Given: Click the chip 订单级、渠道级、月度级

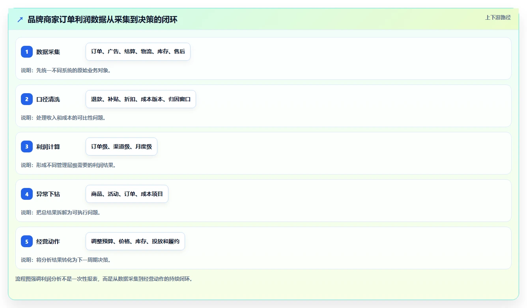Looking at the screenshot, I should (x=121, y=146).
